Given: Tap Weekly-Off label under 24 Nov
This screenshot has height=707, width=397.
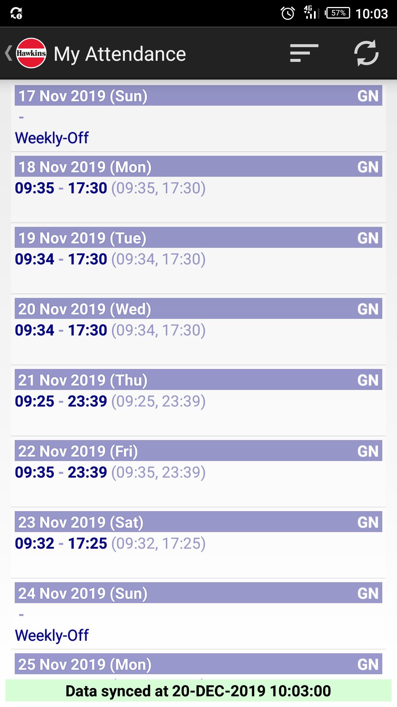Looking at the screenshot, I should point(52,636).
